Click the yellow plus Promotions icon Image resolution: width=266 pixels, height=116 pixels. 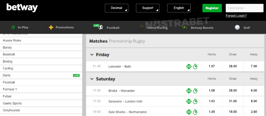[51, 27]
